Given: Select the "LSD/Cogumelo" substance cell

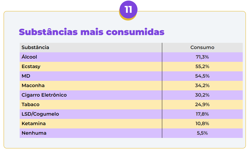Looking at the screenshot, I should click(x=40, y=114).
